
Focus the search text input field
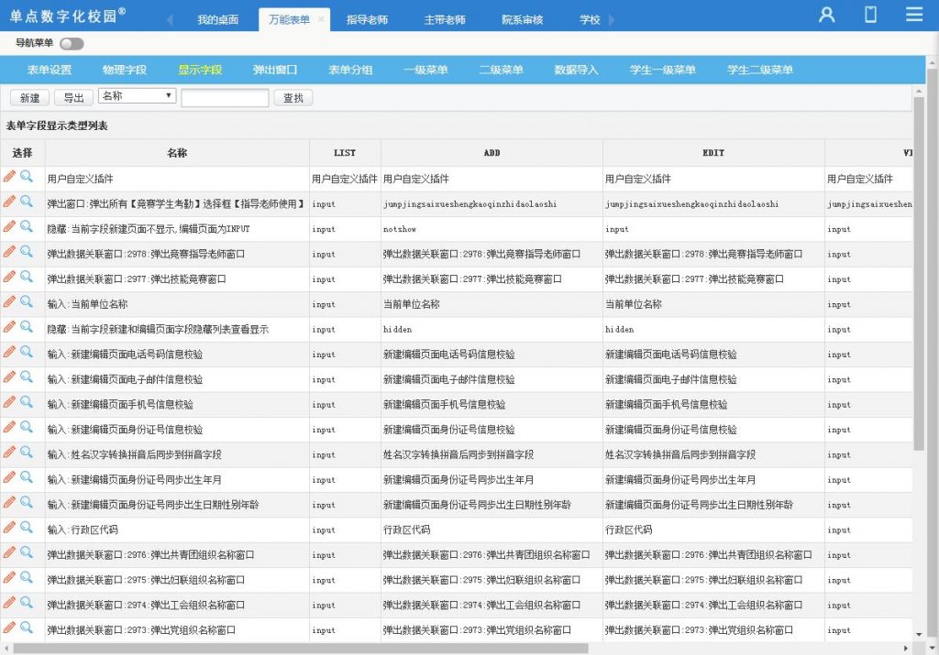(226, 98)
